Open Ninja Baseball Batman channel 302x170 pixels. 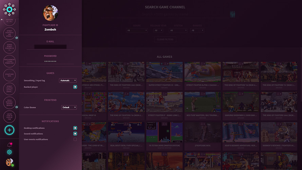[x=9, y=103]
